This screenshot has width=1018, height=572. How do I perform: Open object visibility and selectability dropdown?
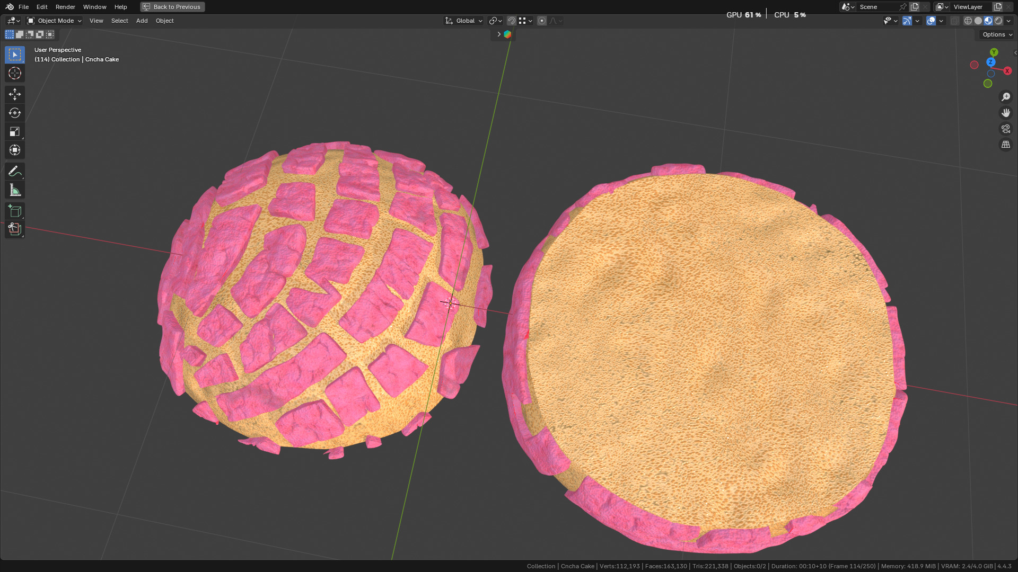(x=890, y=21)
